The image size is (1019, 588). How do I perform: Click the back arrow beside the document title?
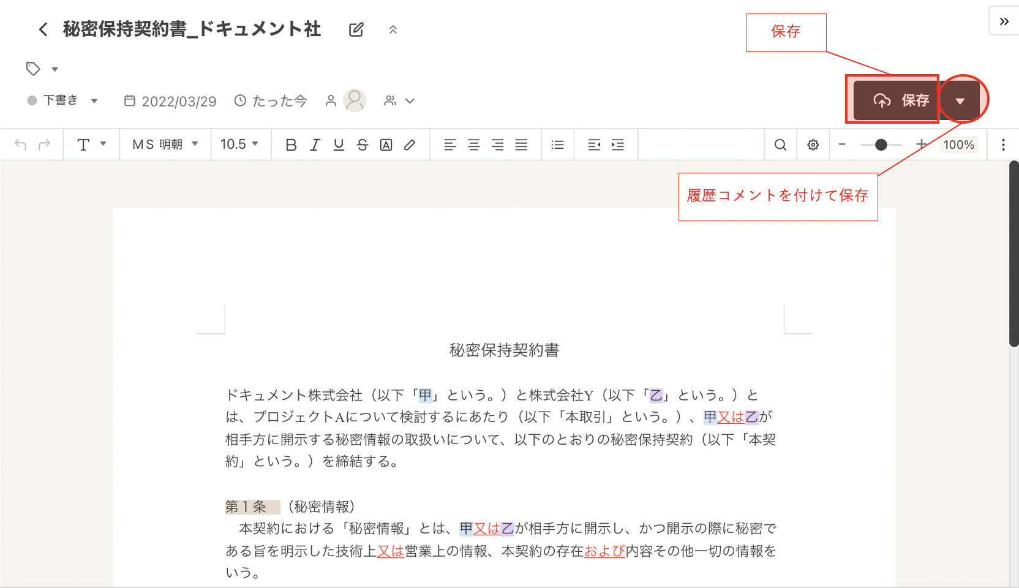[43, 29]
